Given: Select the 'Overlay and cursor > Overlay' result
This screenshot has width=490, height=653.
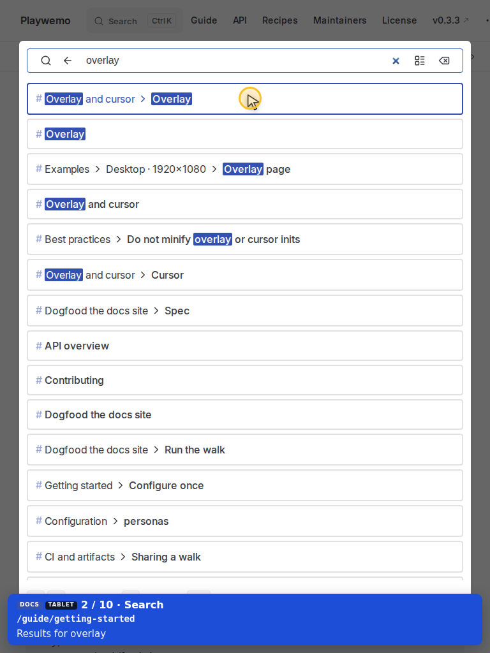Looking at the screenshot, I should tap(245, 99).
